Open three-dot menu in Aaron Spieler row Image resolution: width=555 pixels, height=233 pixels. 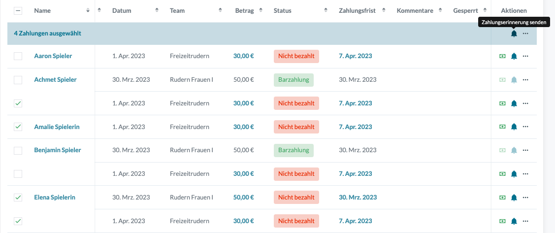pyautogui.click(x=525, y=56)
